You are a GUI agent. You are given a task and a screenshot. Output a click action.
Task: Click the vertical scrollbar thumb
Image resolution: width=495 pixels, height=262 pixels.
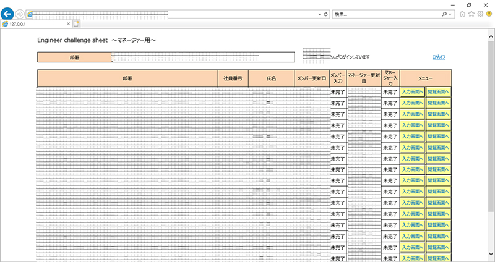[491, 126]
